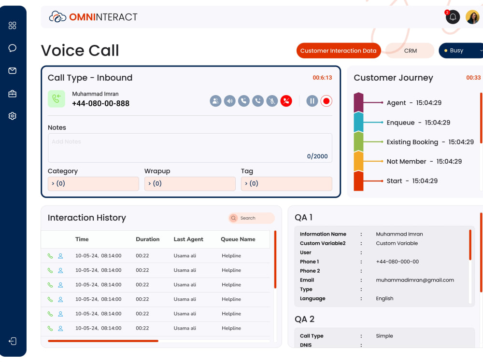Click the call transfer phone icon
483x362 pixels.
pos(258,101)
